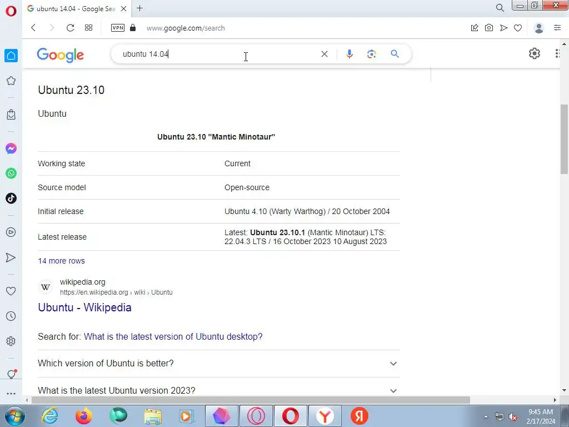Expand Which version of Ubuntu is better
The image size is (569, 427).
point(219,364)
